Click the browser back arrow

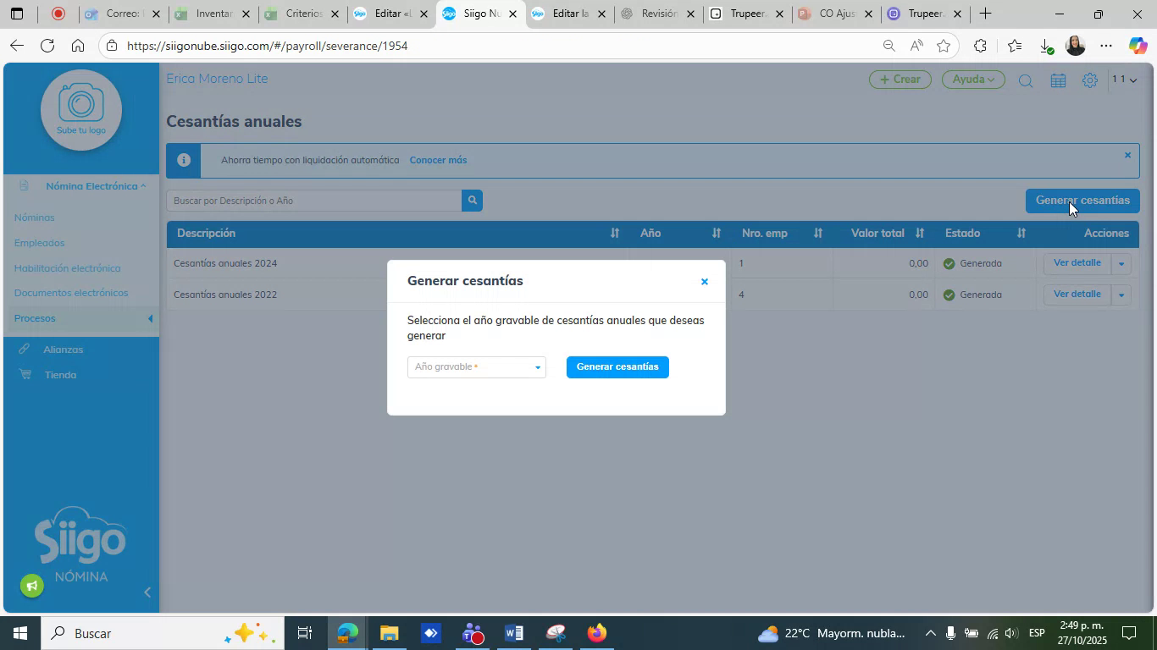(16, 46)
